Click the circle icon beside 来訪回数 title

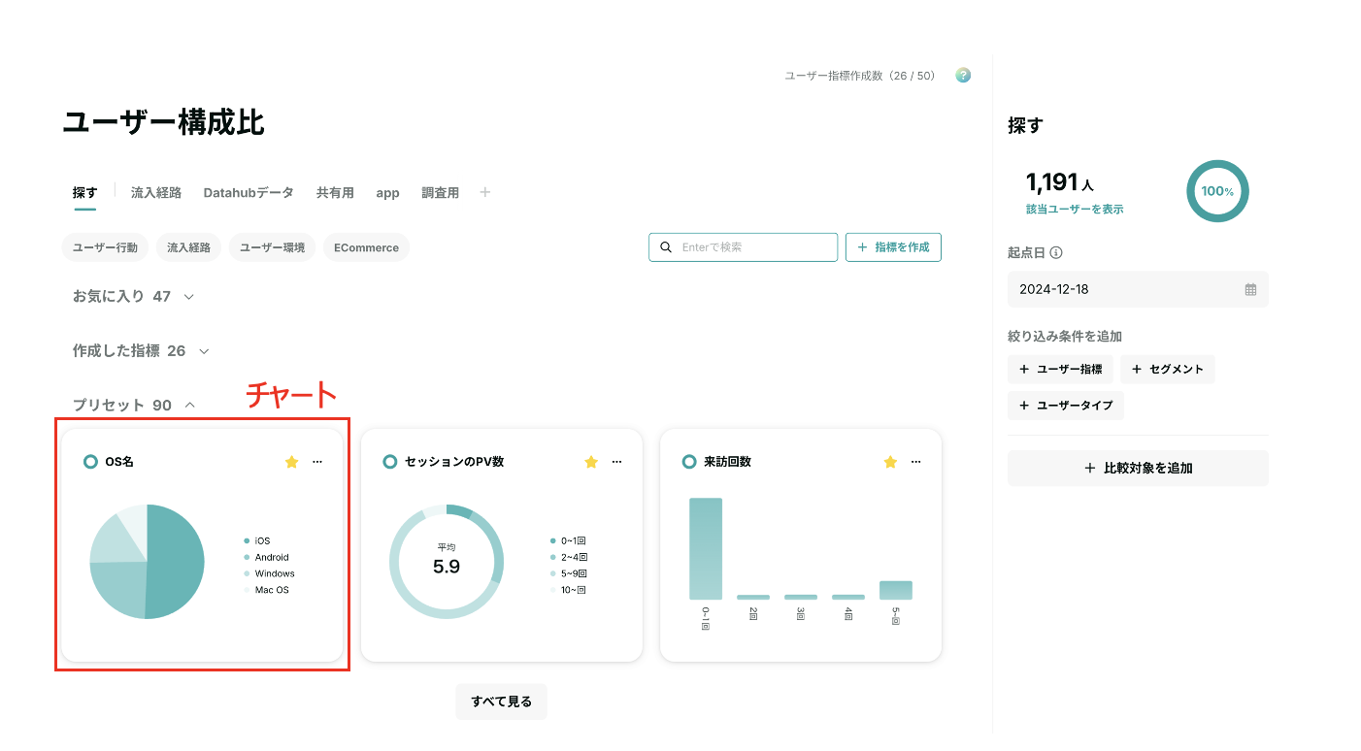(x=689, y=462)
